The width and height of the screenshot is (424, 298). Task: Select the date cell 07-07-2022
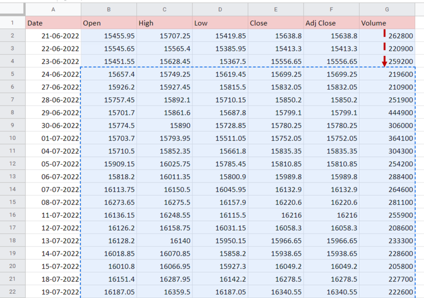tap(53, 189)
